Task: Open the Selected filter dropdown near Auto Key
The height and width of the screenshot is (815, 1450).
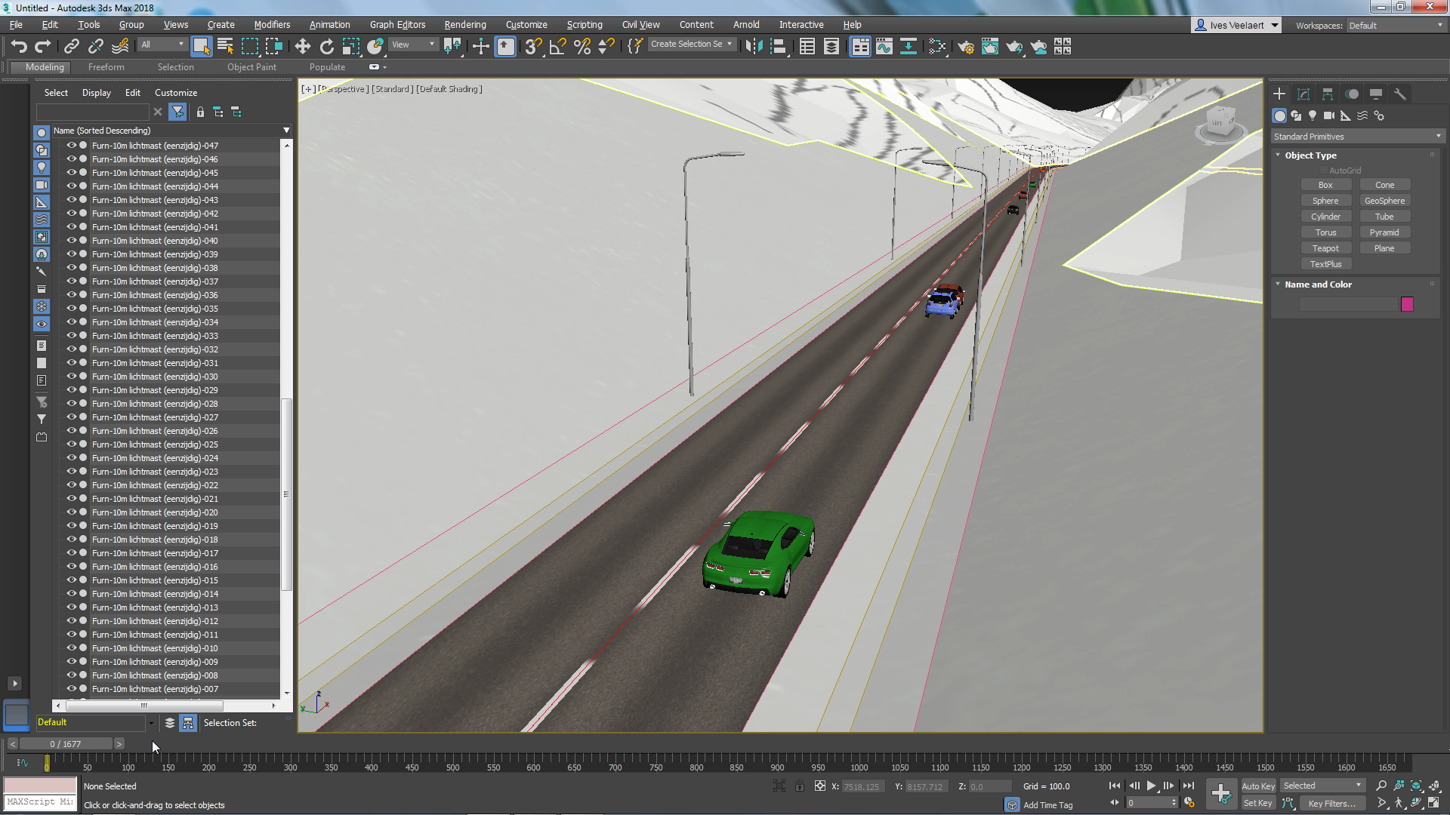Action: [x=1359, y=786]
